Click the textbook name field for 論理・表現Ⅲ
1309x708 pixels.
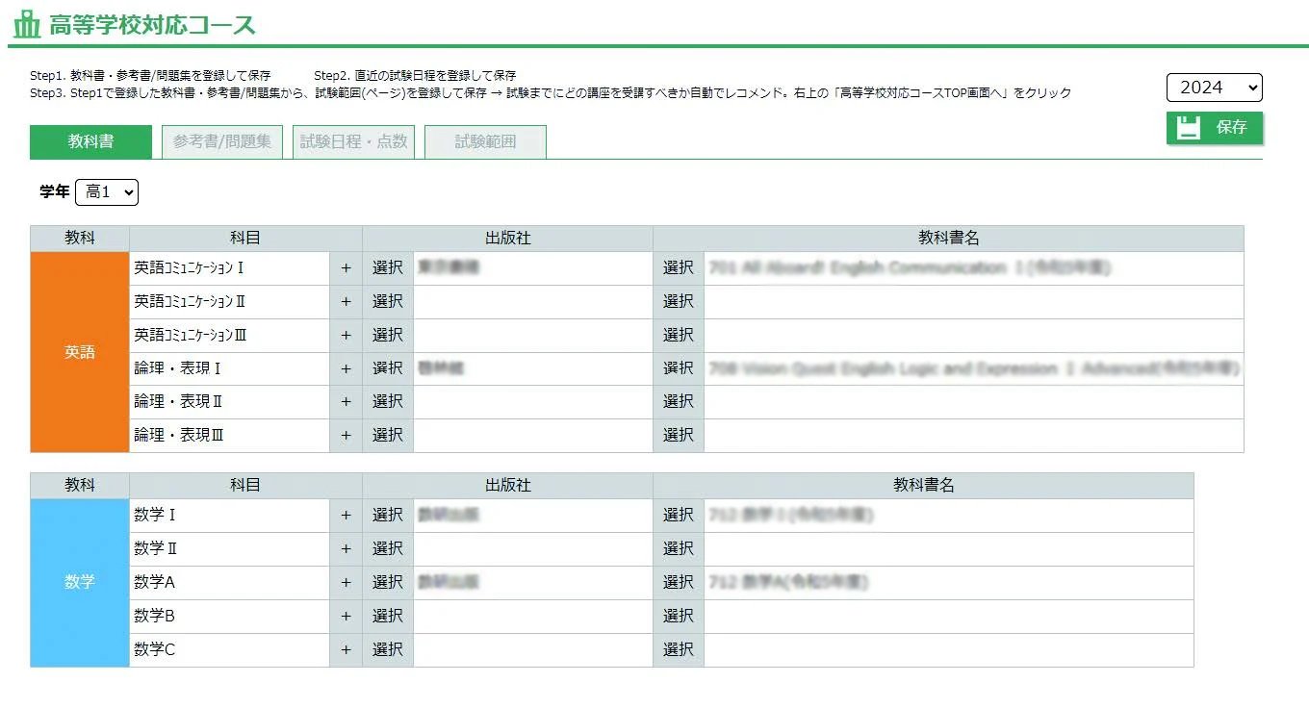(974, 436)
